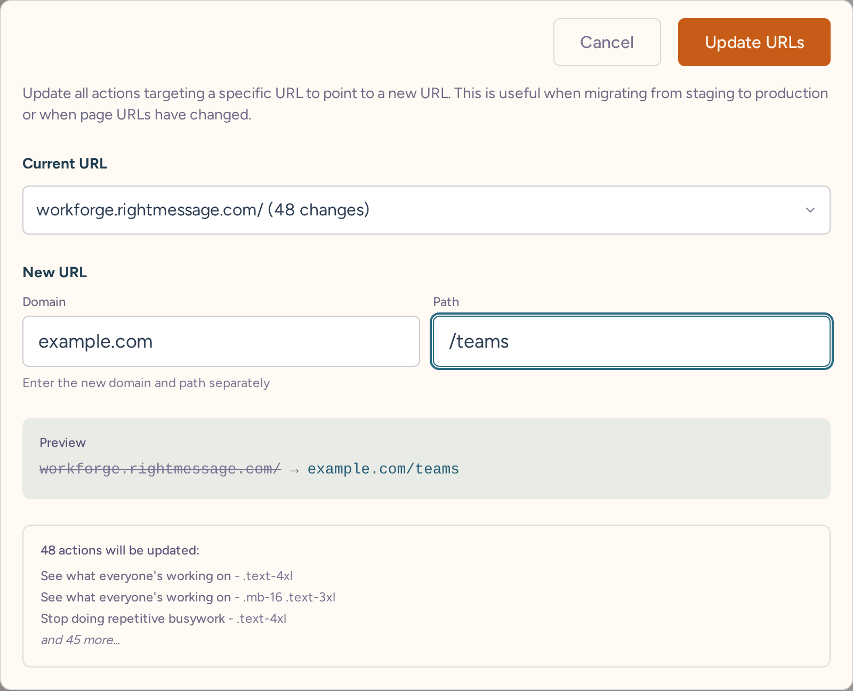Screen dimensions: 853x691
Task: Click the struck-through workforge.rightmessage.com/ URL
Action: [x=160, y=469]
